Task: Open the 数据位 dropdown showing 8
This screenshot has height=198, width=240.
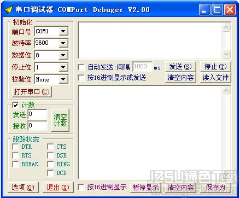Action: 63,55
